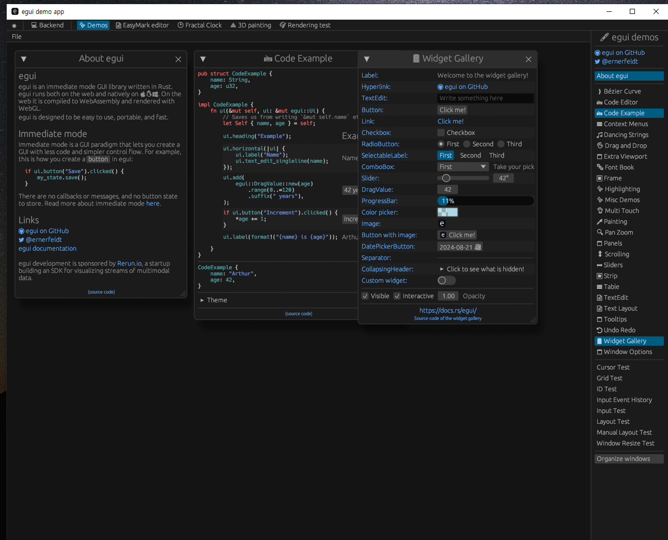Image resolution: width=668 pixels, height=540 pixels.
Task: Click the Misc Demos icon
Action: [x=600, y=200]
